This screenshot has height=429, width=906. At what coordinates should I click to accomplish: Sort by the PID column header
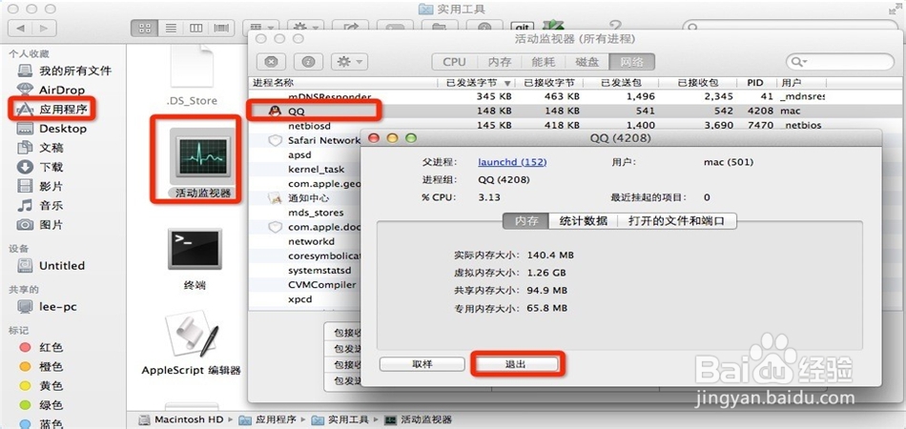(x=755, y=83)
